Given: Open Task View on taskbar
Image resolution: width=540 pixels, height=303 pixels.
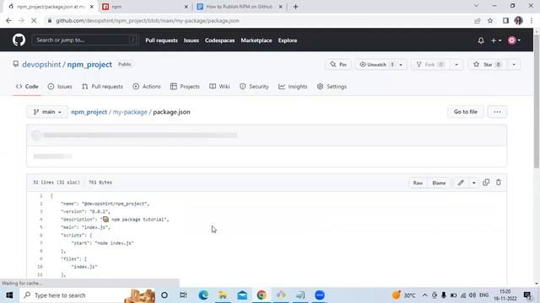Looking at the screenshot, I should click(x=183, y=295).
